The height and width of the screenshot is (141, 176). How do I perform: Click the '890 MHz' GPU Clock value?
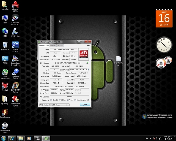(54, 90)
